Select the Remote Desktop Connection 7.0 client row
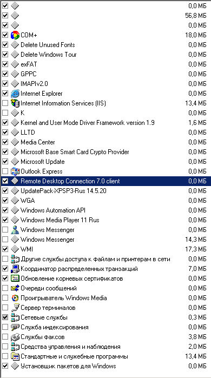This screenshot has height=378, width=211. [x=105, y=181]
